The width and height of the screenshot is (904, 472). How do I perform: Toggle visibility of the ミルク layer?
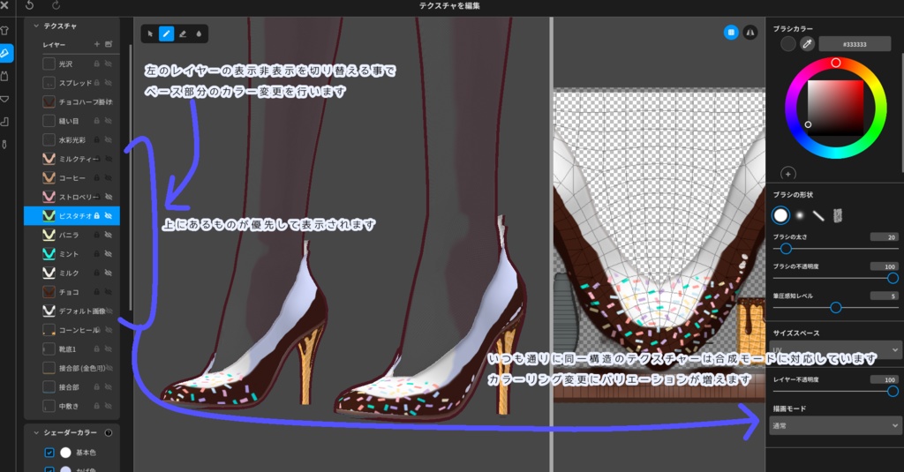109,273
